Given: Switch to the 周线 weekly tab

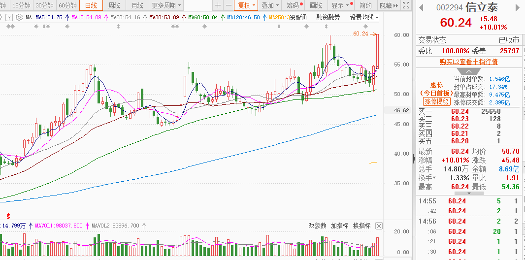Looking at the screenshot, I should point(114,5).
